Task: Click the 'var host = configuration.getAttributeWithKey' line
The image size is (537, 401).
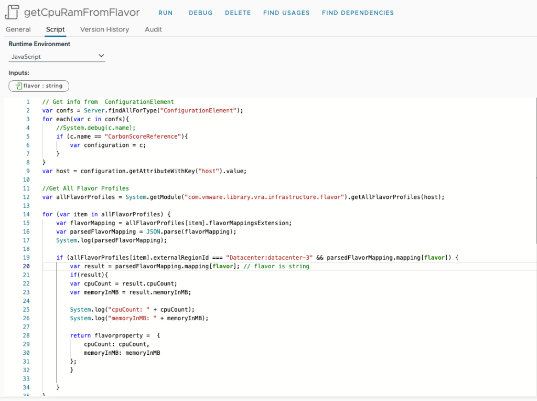Action: (x=144, y=171)
